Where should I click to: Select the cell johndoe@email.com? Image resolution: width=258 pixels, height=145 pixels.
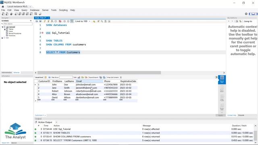point(89,85)
